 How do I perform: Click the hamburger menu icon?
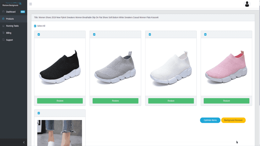(x=30, y=4)
